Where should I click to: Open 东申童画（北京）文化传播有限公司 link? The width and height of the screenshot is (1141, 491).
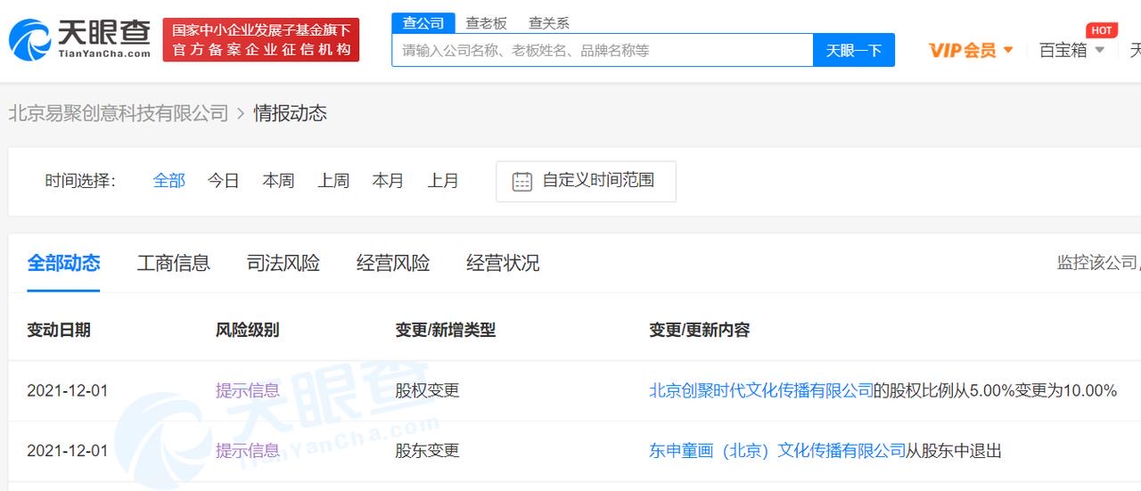pos(777,451)
